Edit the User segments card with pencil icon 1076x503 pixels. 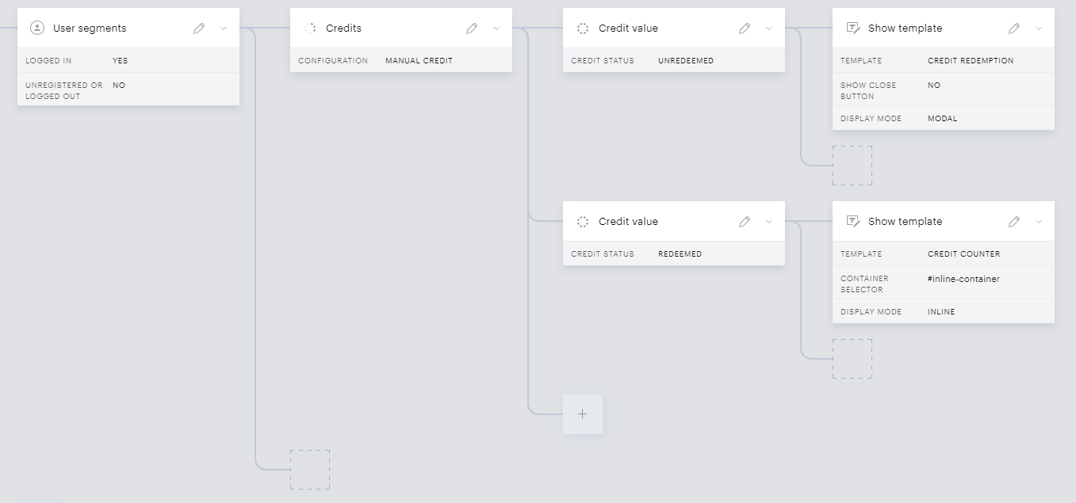(199, 29)
